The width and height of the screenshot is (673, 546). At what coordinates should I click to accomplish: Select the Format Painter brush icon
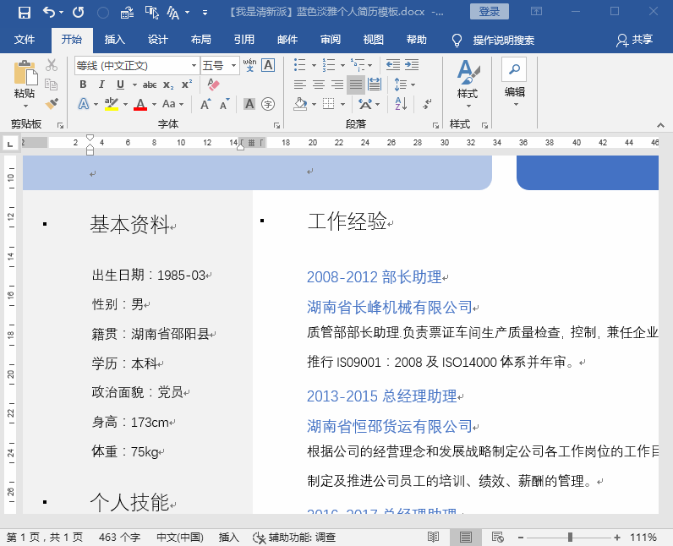coord(52,104)
